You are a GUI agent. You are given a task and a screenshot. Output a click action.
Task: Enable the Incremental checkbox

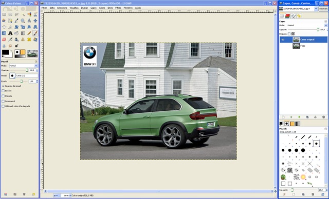3,101
